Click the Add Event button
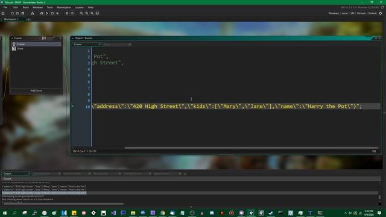This screenshot has height=217, width=386. point(36,90)
